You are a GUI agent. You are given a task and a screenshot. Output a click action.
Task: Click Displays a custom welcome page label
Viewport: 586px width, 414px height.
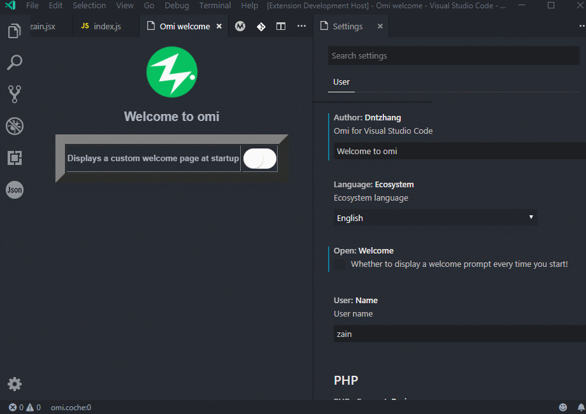tap(153, 158)
